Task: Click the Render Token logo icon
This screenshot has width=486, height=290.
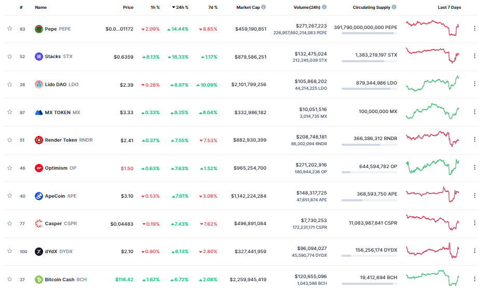Action: click(39, 140)
